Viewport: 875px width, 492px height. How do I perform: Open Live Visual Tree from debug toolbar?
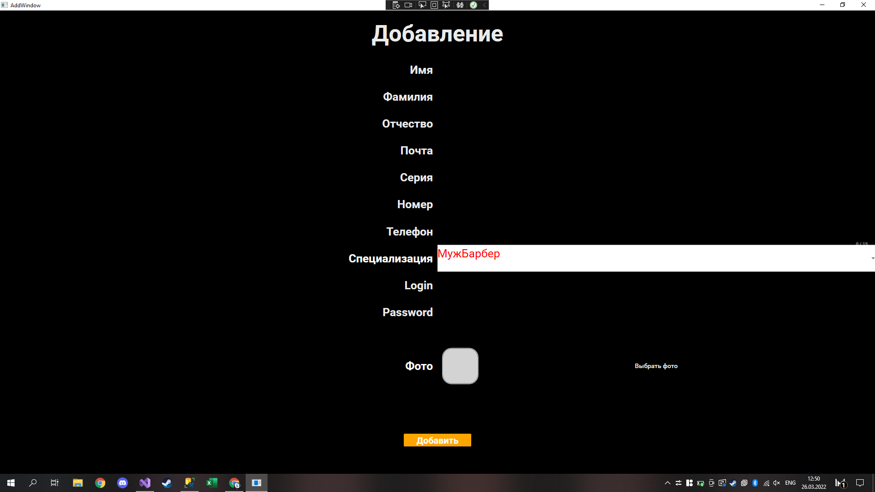click(396, 5)
